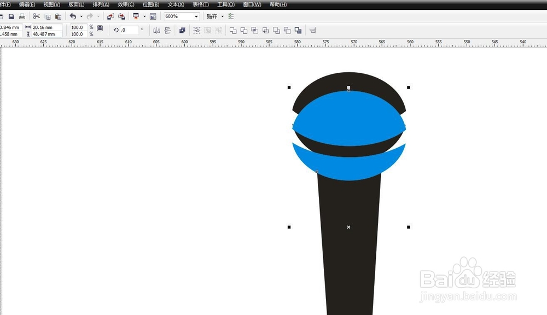547x315 pixels.
Task: Click the Redo arrow icon
Action: point(90,16)
